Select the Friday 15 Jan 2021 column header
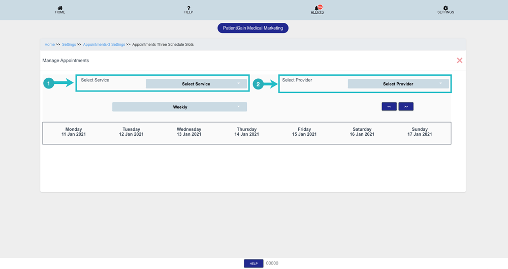Screen dimensions: 508x269 point(304,132)
